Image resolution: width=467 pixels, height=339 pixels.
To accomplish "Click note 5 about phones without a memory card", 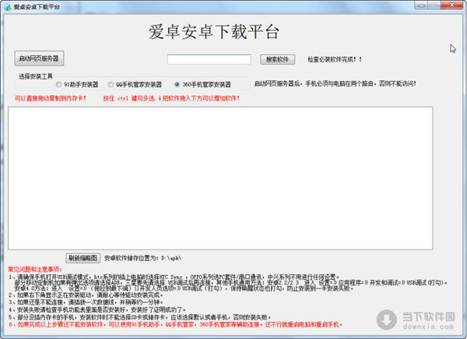I will coord(140,317).
